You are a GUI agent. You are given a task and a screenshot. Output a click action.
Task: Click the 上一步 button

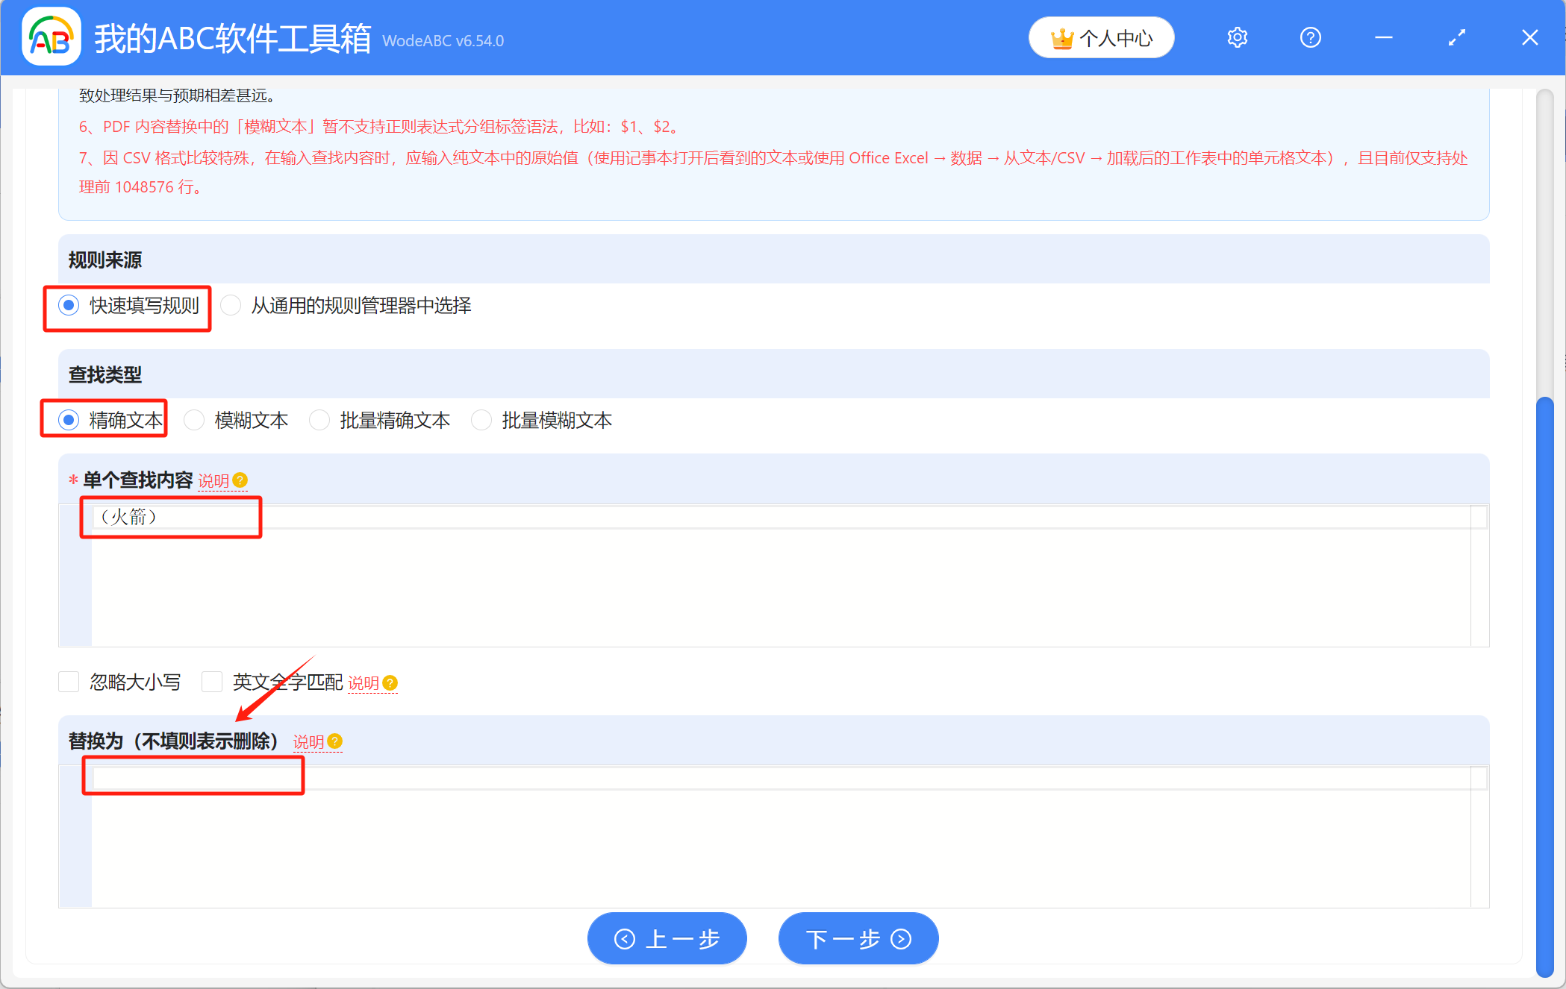667,938
